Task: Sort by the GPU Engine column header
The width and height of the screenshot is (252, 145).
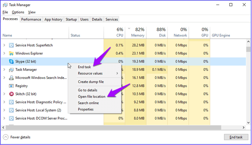Action: (221, 35)
